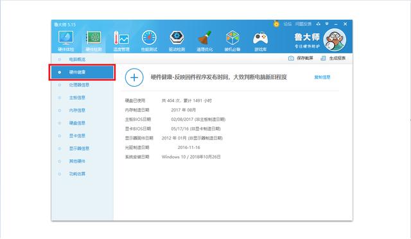The image size is (411, 239).
Task: Select 内存信息 in the sidebar
Action: tap(82, 111)
